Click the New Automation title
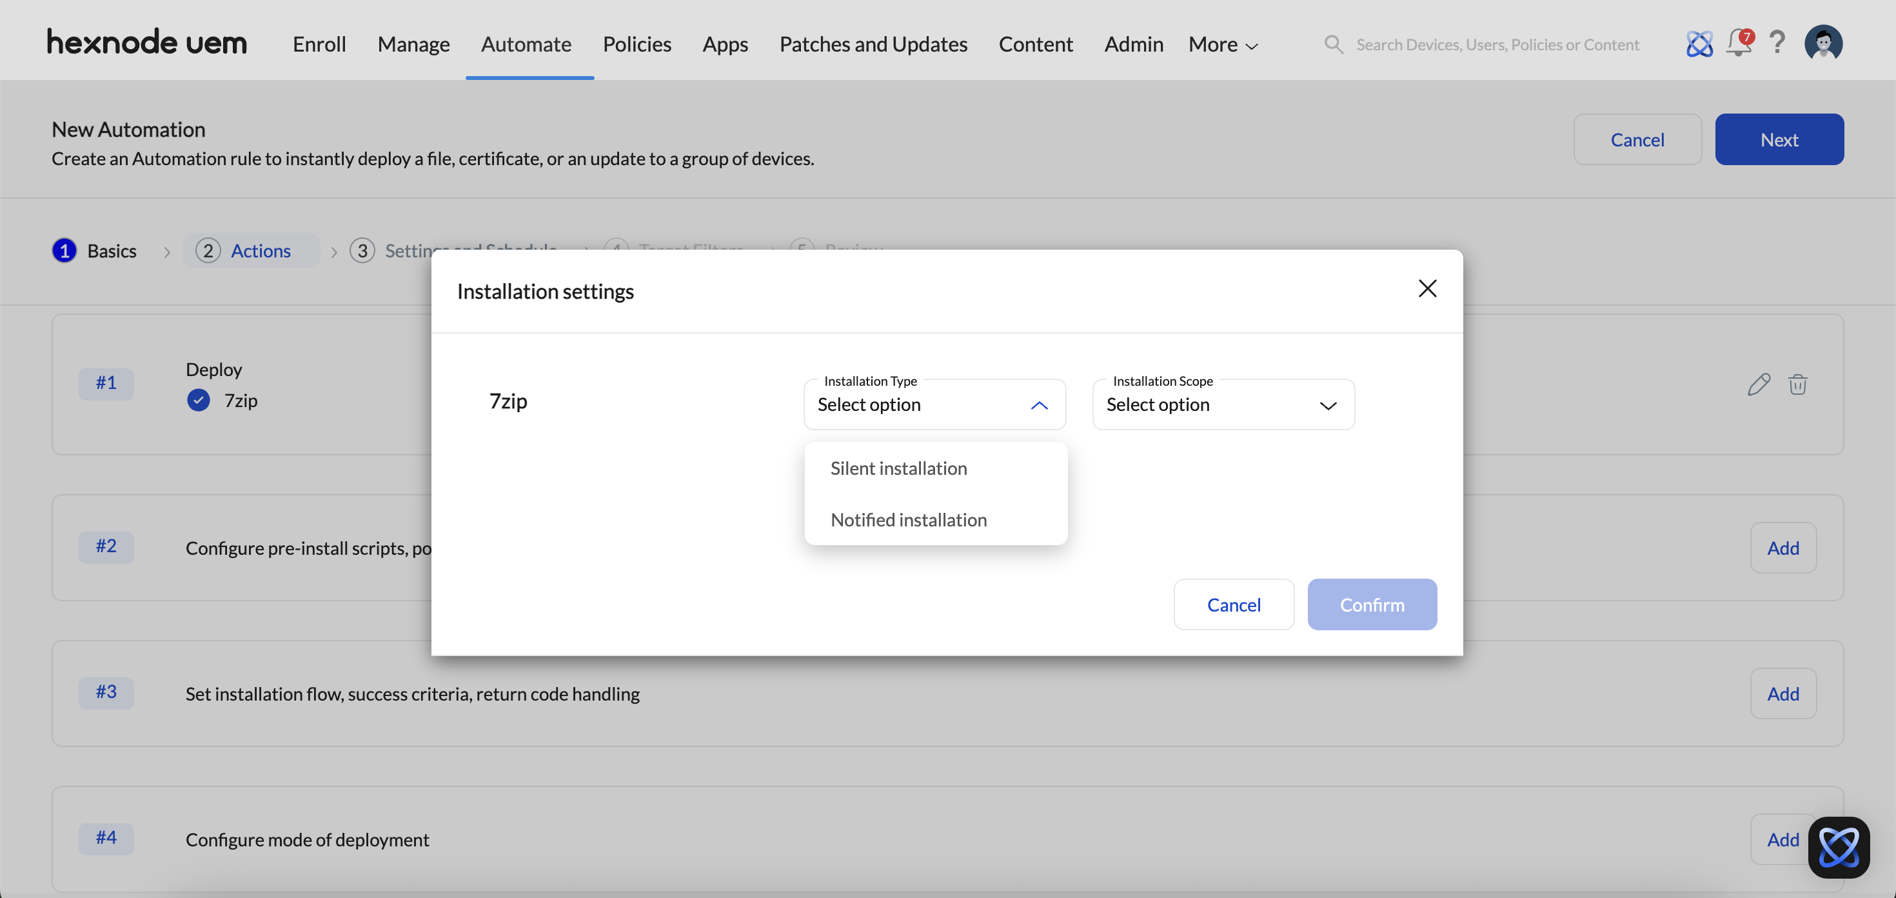Screen dimensions: 1896x898 pos(128,130)
